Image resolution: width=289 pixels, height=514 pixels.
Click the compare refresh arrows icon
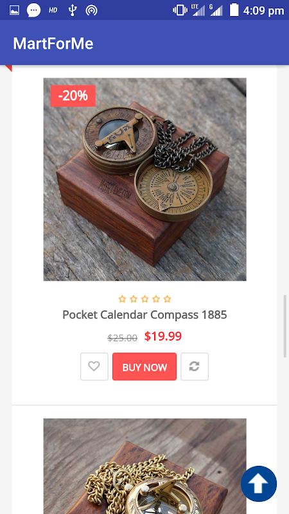[195, 366]
